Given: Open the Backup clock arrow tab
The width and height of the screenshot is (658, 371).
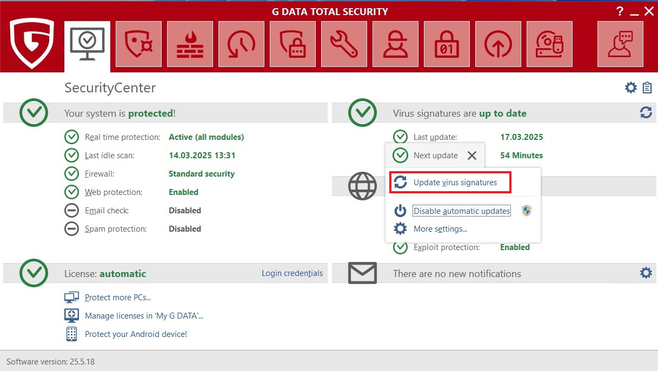Looking at the screenshot, I should [242, 44].
